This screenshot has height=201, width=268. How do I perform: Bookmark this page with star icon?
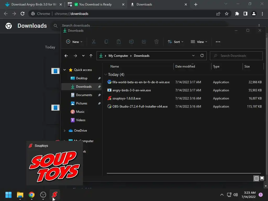(x=227, y=14)
